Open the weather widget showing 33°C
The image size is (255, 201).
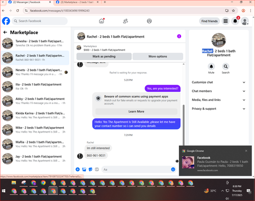210,191
